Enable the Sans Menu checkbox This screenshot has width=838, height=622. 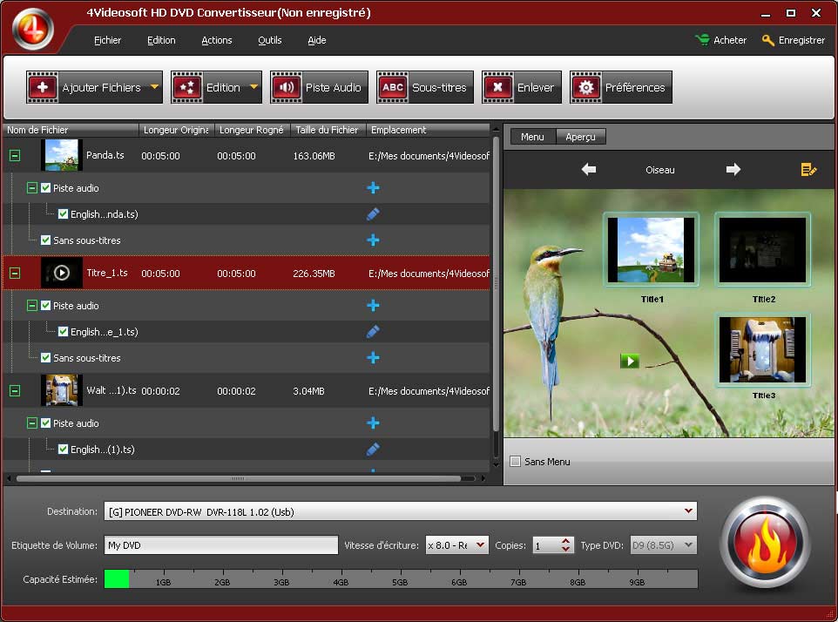[x=515, y=462]
